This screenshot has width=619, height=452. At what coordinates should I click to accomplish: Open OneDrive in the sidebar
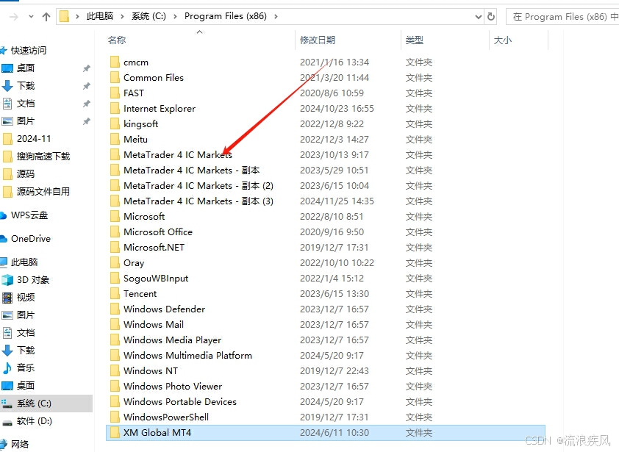coord(31,238)
